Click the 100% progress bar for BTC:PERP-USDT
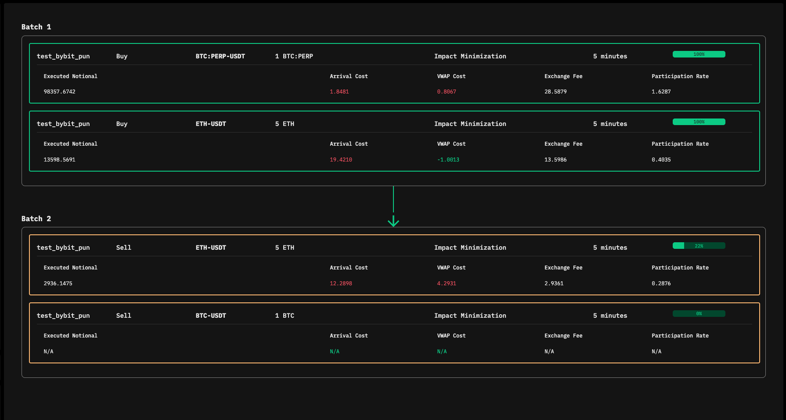 pos(699,54)
